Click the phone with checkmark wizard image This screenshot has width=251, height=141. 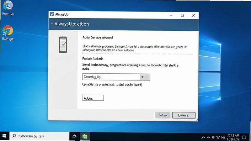point(63,45)
